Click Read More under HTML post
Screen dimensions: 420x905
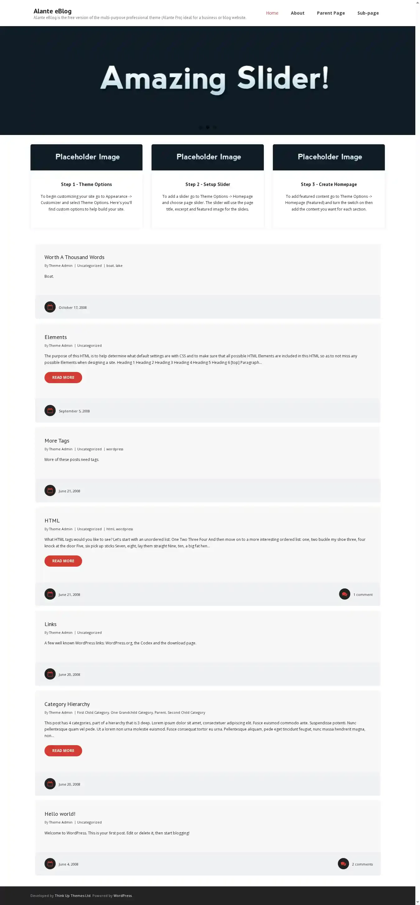point(63,561)
